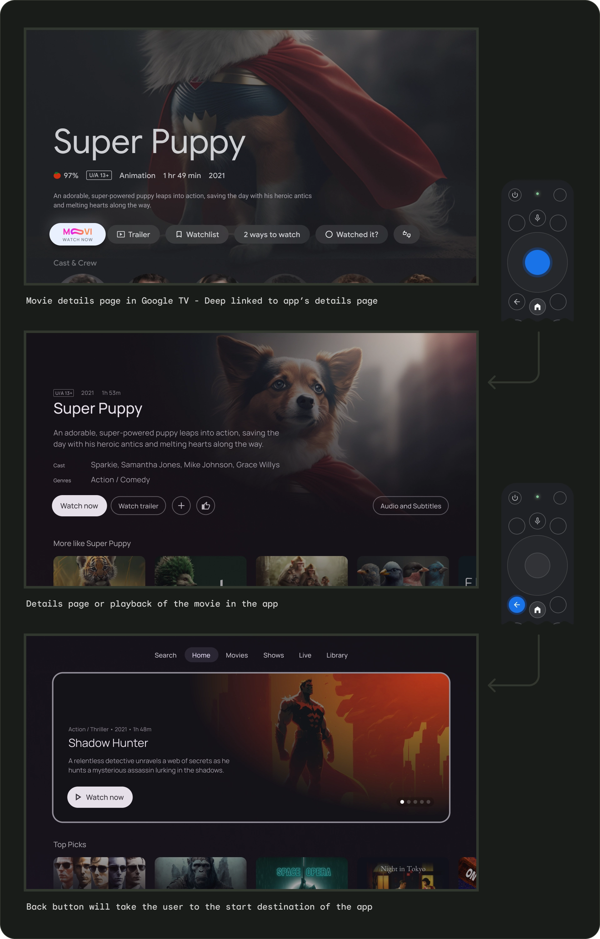Select the Home tab in app navigation

(x=201, y=655)
